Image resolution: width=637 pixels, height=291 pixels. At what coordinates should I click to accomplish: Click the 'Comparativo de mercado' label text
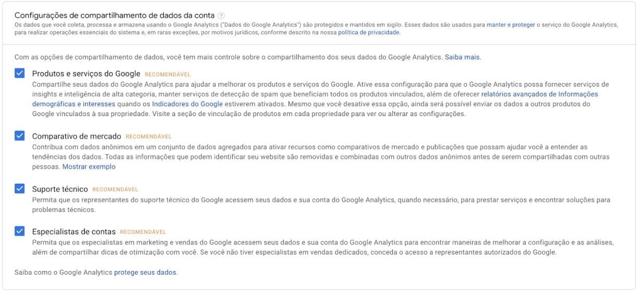click(x=77, y=136)
